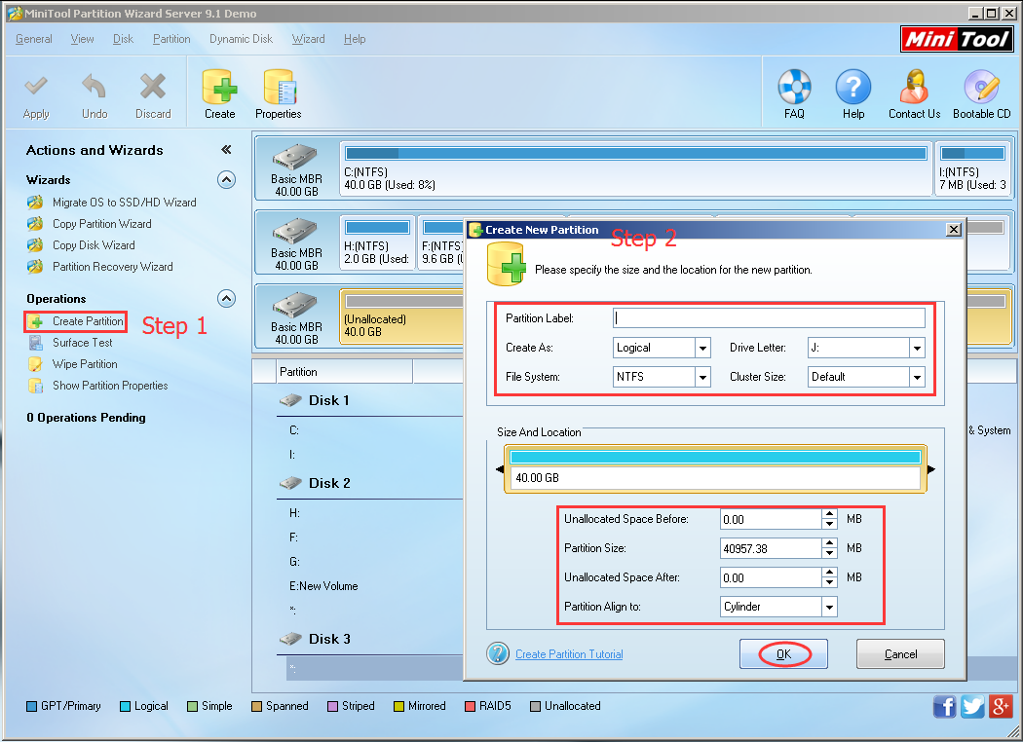
Task: Open the Drive Letter dropdown
Action: pyautogui.click(x=918, y=349)
